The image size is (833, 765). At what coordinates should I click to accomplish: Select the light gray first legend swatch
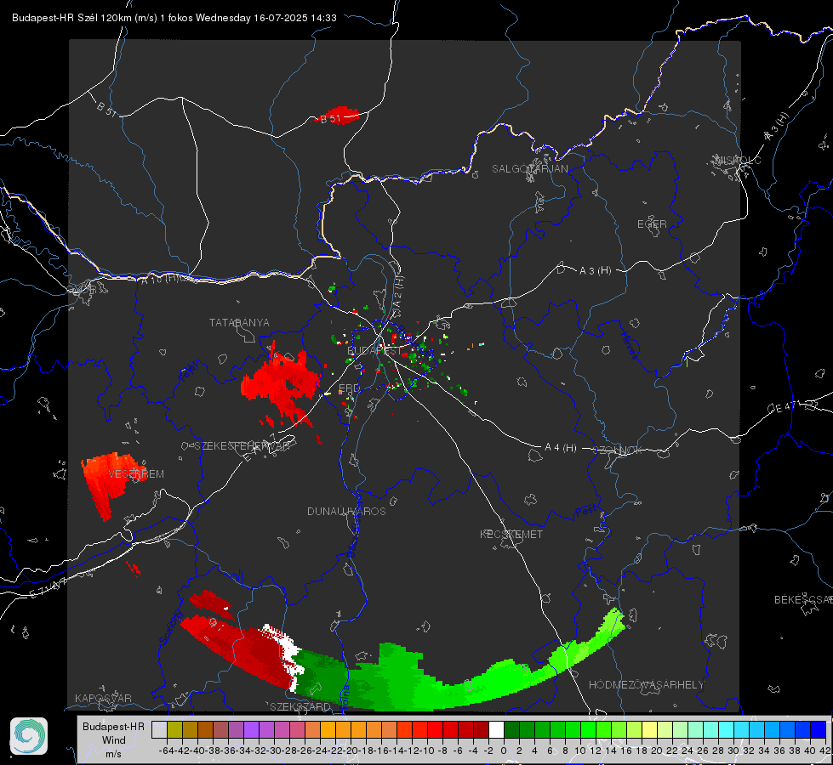(x=159, y=729)
